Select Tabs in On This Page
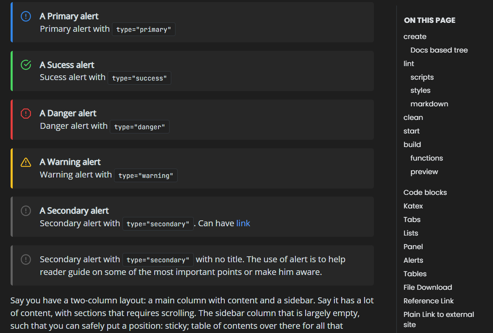The height and width of the screenshot is (333, 493). click(412, 219)
